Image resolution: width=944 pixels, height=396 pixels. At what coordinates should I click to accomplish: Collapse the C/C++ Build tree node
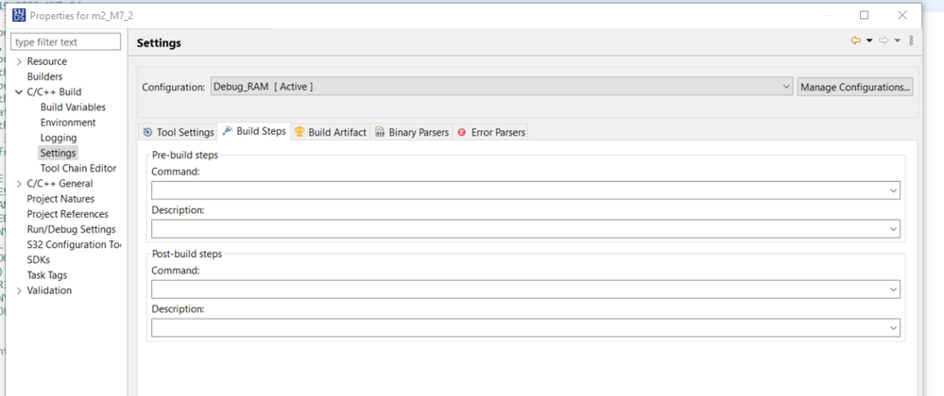coord(19,92)
